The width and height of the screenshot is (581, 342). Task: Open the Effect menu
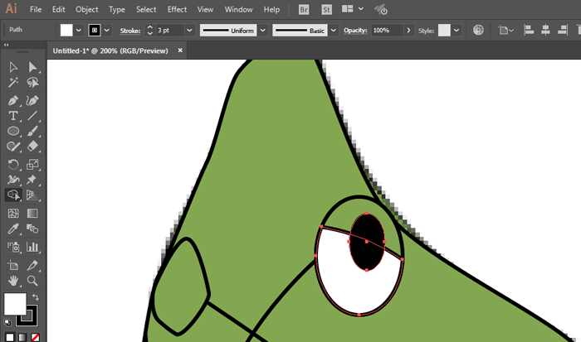(177, 9)
